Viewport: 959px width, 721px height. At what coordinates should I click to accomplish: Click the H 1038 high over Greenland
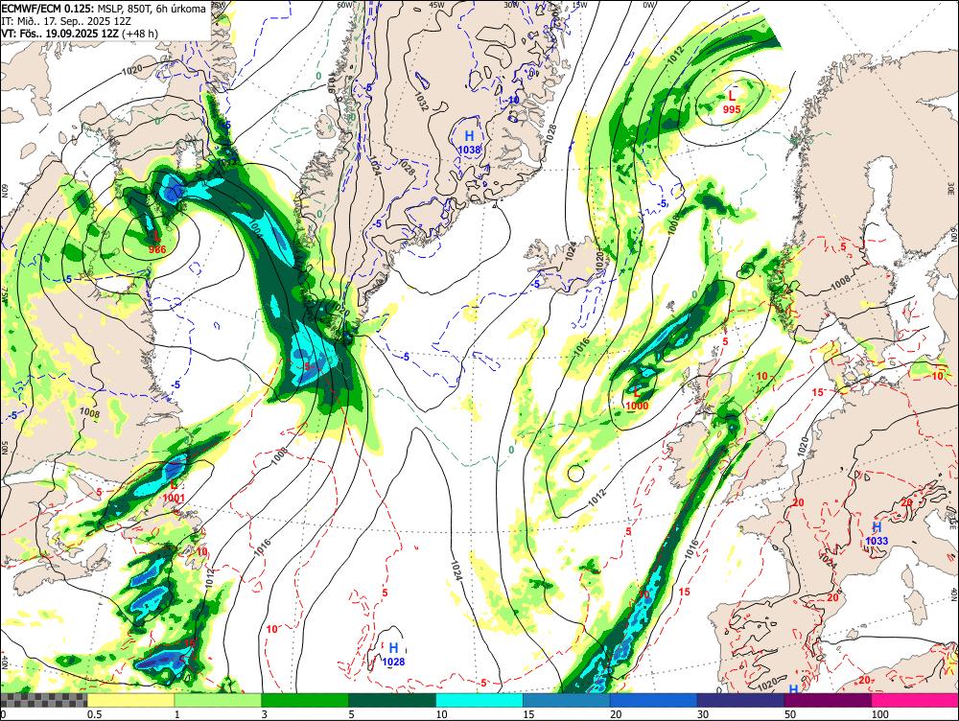coord(469,142)
